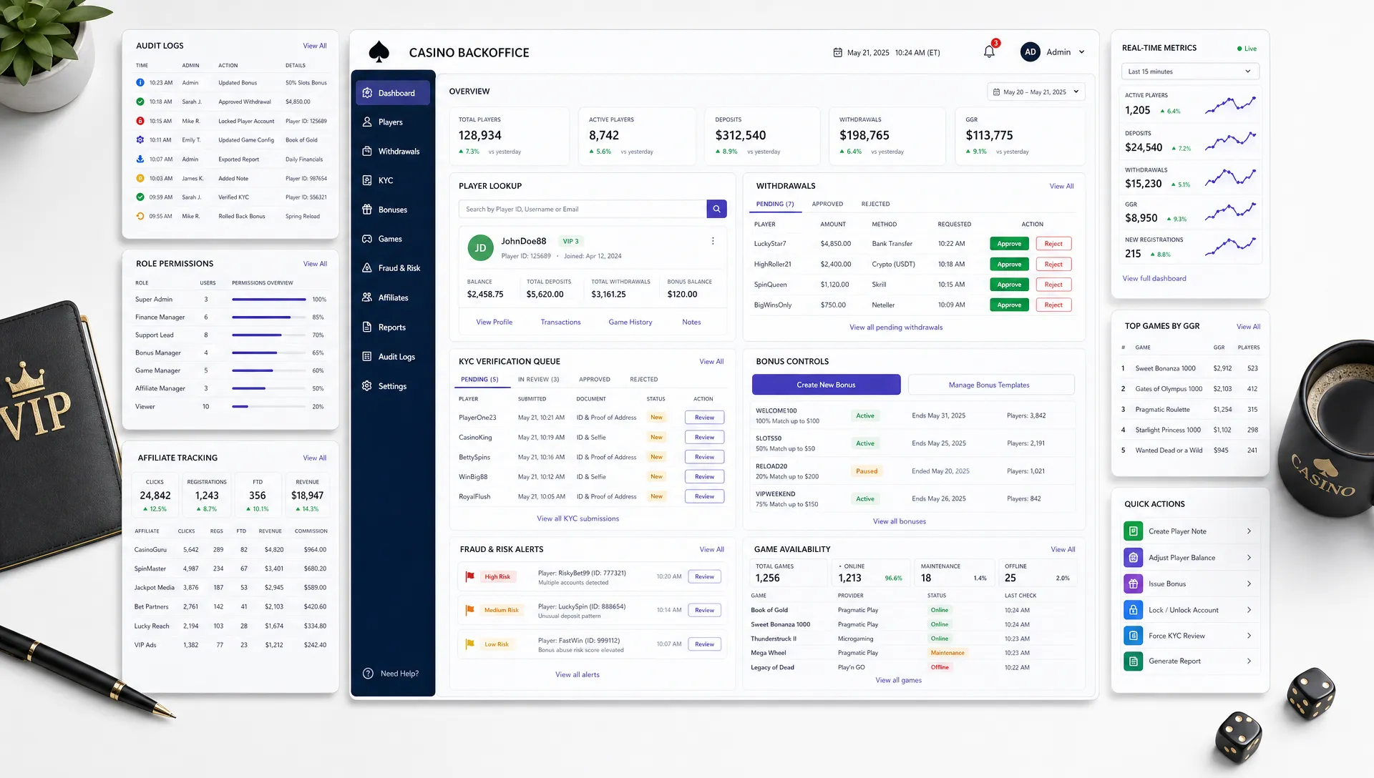
Task: Select withdrawals Pending (7) tab
Action: [x=775, y=204]
